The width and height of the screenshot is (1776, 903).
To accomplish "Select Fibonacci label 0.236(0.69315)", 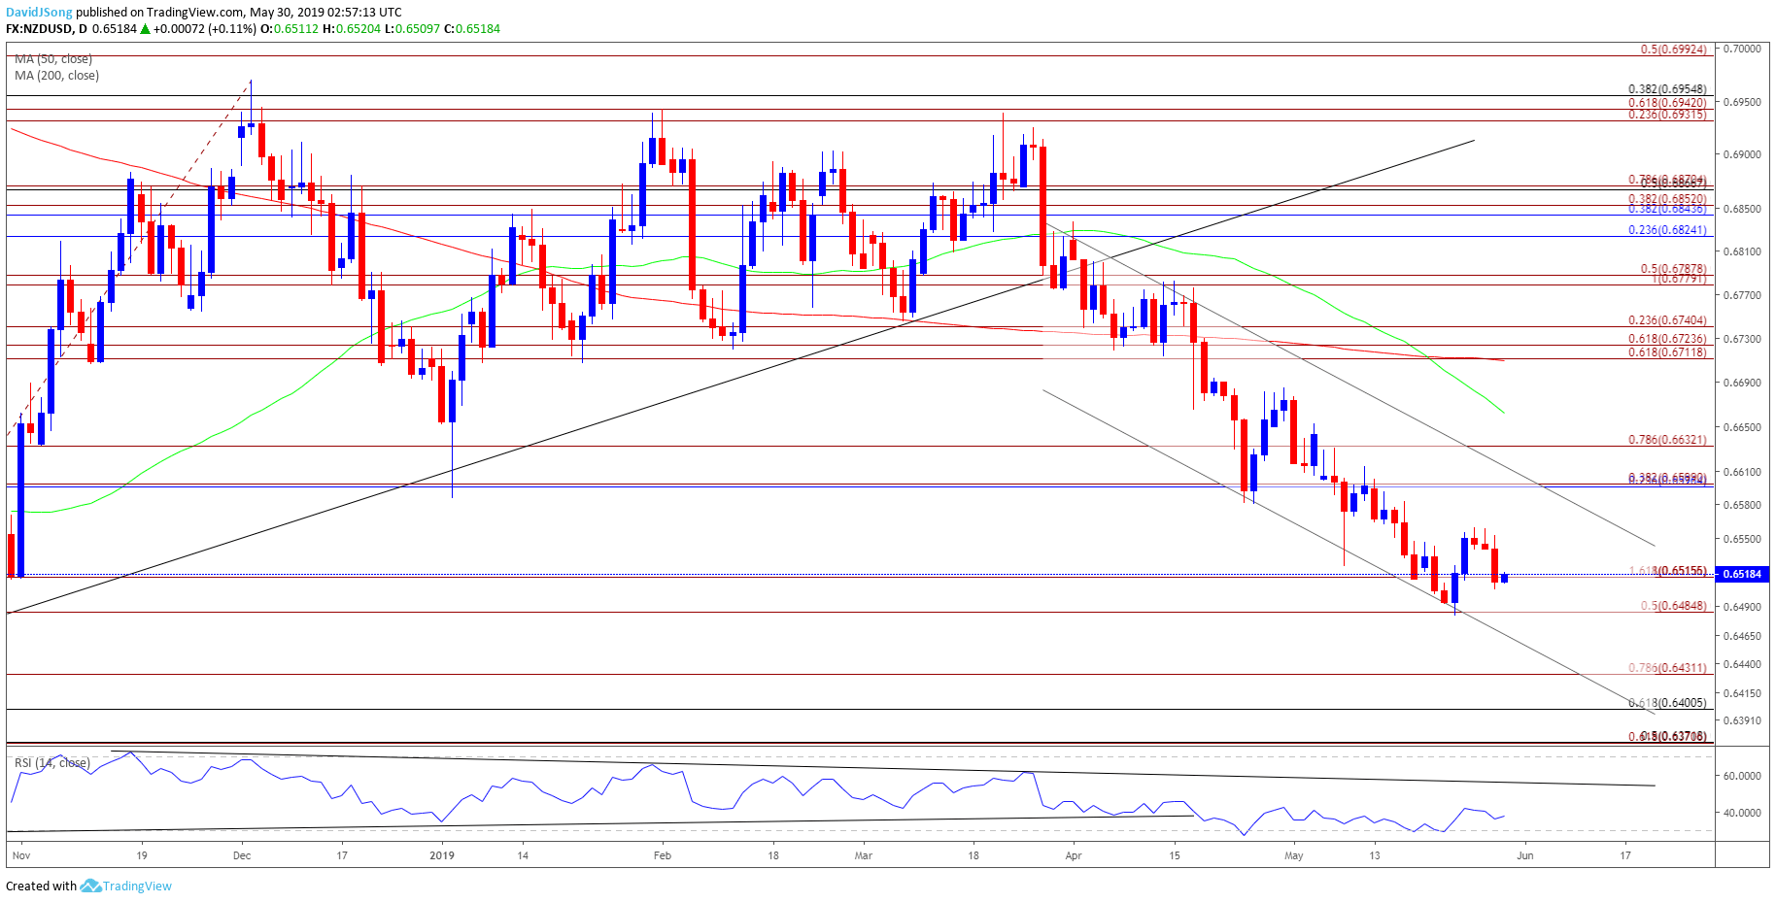I will point(1667,115).
